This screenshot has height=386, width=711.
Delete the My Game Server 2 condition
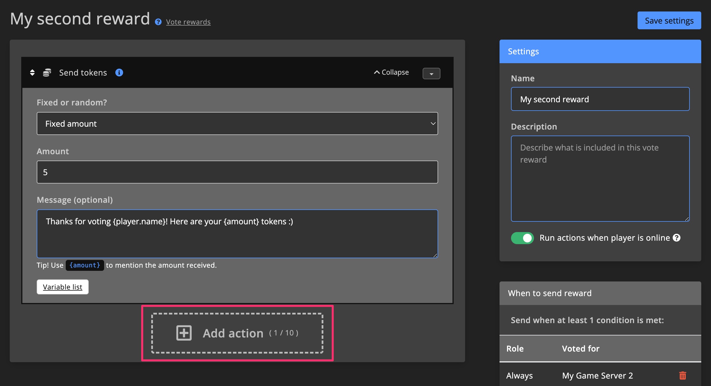pyautogui.click(x=683, y=375)
